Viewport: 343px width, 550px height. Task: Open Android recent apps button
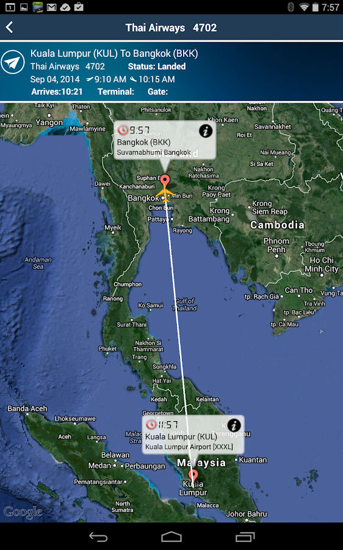(245, 537)
